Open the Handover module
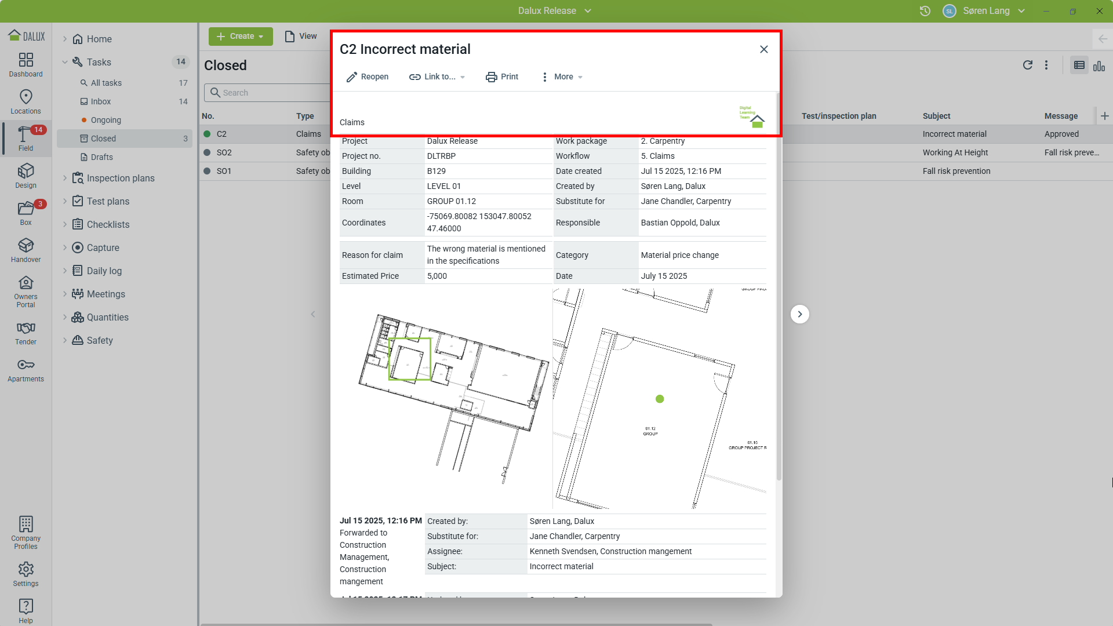This screenshot has height=626, width=1113. tap(26, 250)
